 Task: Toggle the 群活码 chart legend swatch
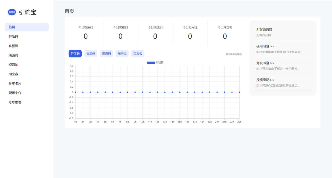coord(151,63)
